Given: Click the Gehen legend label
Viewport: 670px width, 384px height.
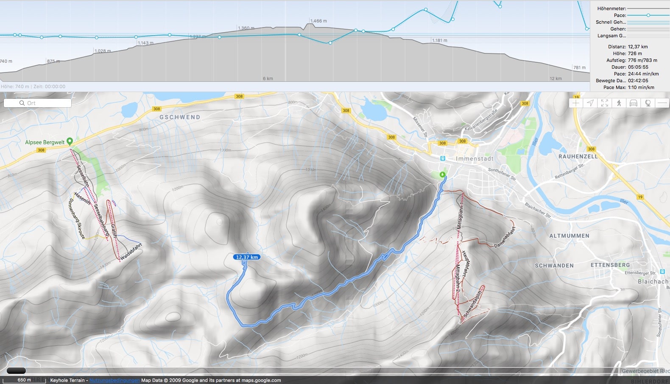Looking at the screenshot, I should [618, 29].
